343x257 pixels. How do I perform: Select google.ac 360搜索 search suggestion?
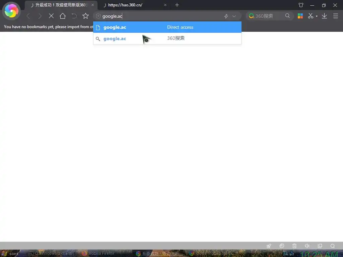(167, 38)
